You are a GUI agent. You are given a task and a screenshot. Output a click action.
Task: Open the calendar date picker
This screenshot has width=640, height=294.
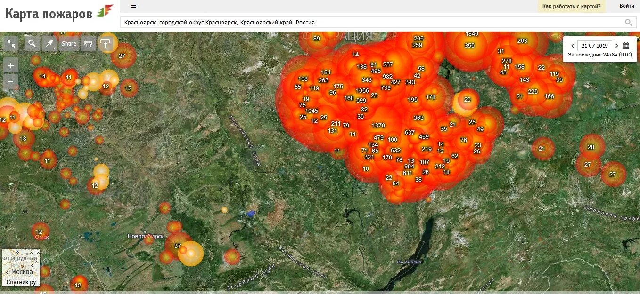[x=626, y=46]
